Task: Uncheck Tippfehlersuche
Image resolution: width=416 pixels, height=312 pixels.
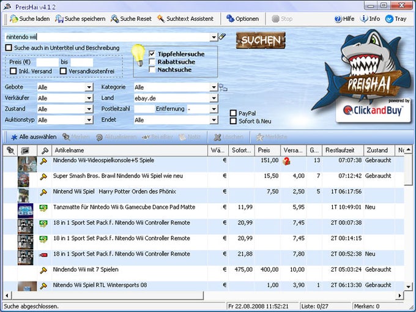Action: coord(152,54)
